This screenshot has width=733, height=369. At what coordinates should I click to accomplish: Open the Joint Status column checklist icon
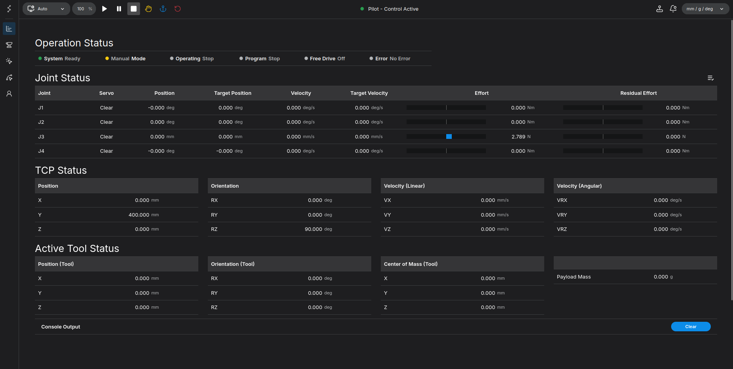pyautogui.click(x=710, y=78)
